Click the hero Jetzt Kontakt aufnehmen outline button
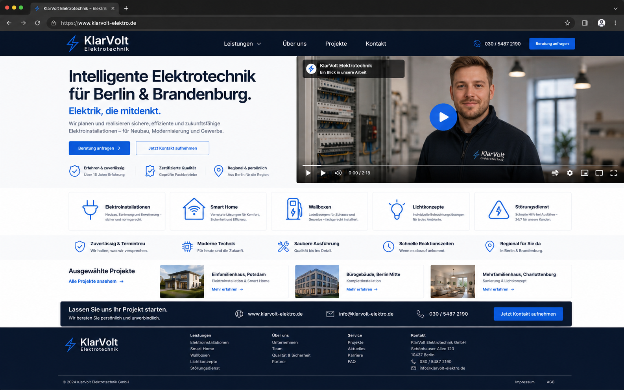624x390 pixels. 172,148
